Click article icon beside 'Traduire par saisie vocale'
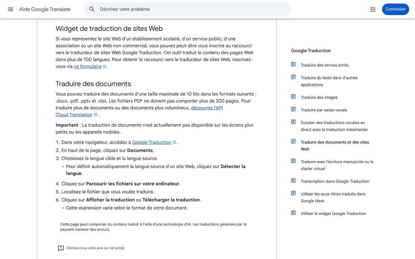The width and height of the screenshot is (415, 259). tap(293, 109)
